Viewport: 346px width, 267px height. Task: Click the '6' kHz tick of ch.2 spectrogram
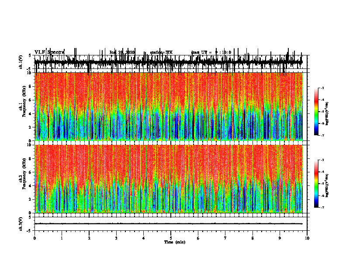[x=30, y=172]
